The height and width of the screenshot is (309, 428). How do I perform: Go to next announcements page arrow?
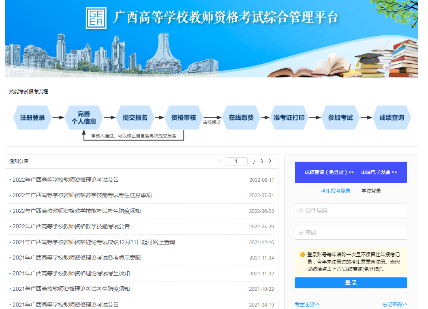pyautogui.click(x=270, y=161)
